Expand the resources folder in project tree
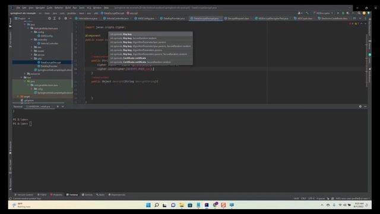 point(25,74)
